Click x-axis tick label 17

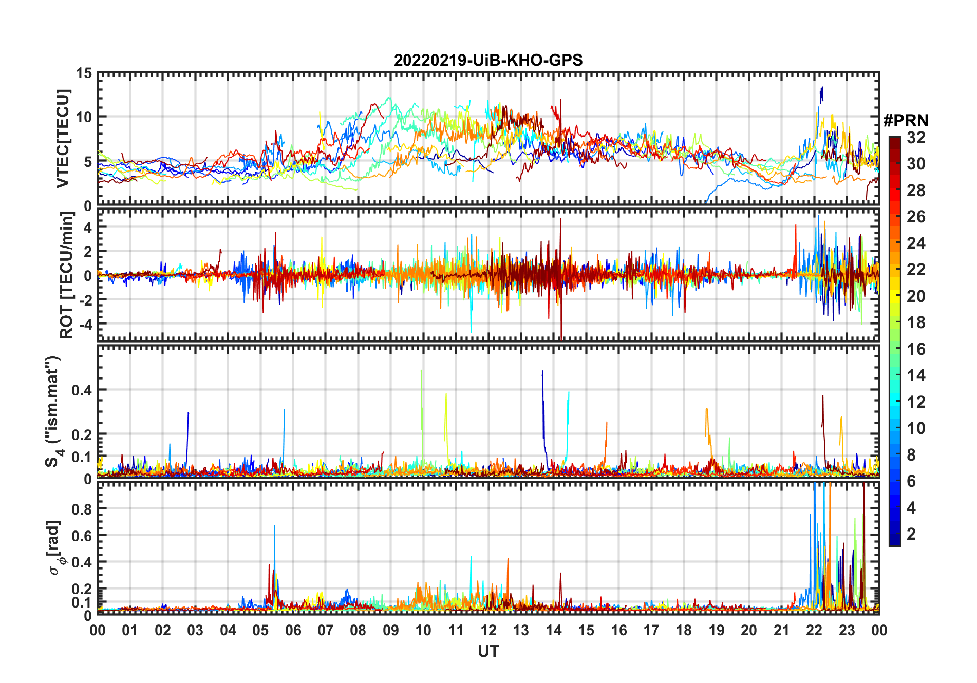651,630
